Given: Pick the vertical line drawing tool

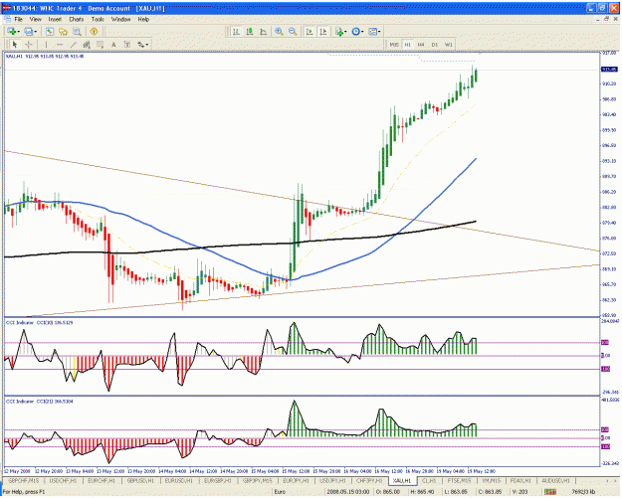Looking at the screenshot, I should (46, 45).
